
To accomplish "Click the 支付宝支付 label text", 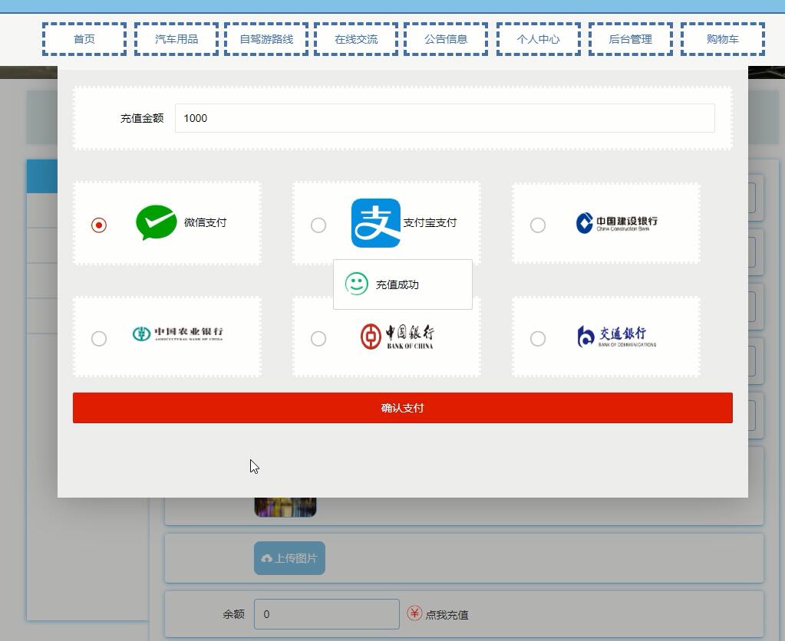I will (x=430, y=222).
